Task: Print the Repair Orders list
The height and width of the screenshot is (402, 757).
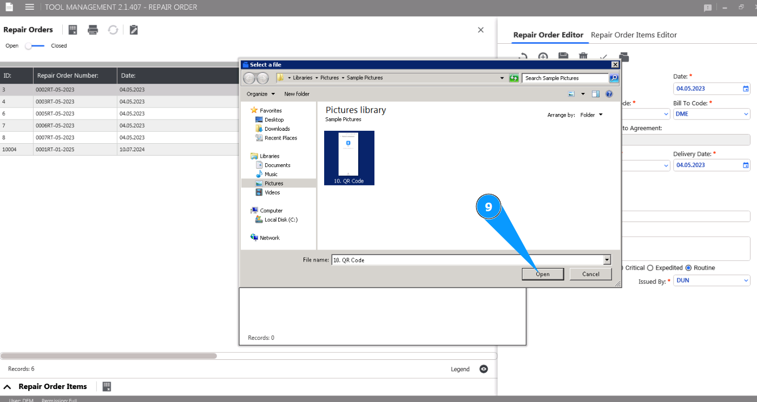Action: [x=93, y=30]
